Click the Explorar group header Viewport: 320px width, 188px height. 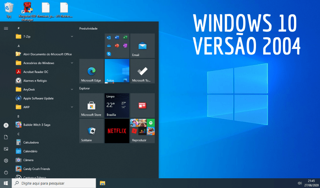point(84,88)
